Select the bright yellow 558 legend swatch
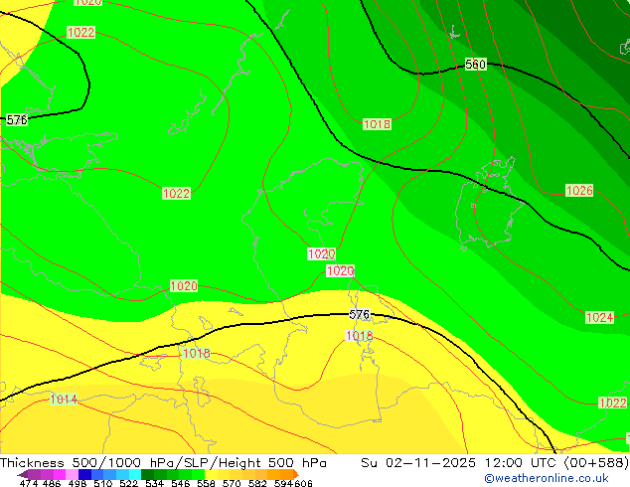The height and width of the screenshot is (487, 630). [x=211, y=474]
